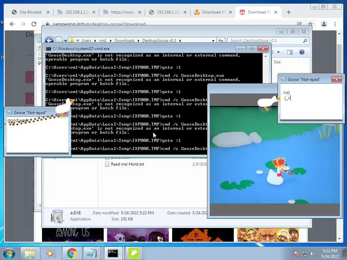This screenshot has height=260, width=347.
Task: Bookmark this page with the star icon
Action: (310, 24)
